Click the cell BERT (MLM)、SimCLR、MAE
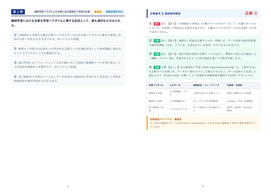 tap(240, 109)
